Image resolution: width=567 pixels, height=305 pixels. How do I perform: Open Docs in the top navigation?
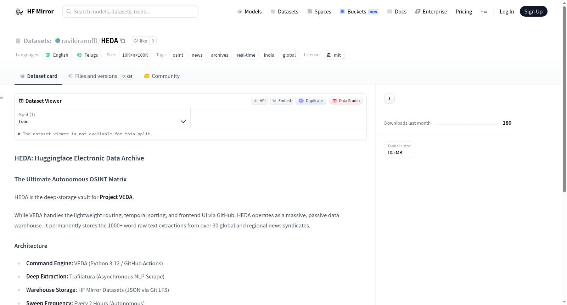coord(397,12)
